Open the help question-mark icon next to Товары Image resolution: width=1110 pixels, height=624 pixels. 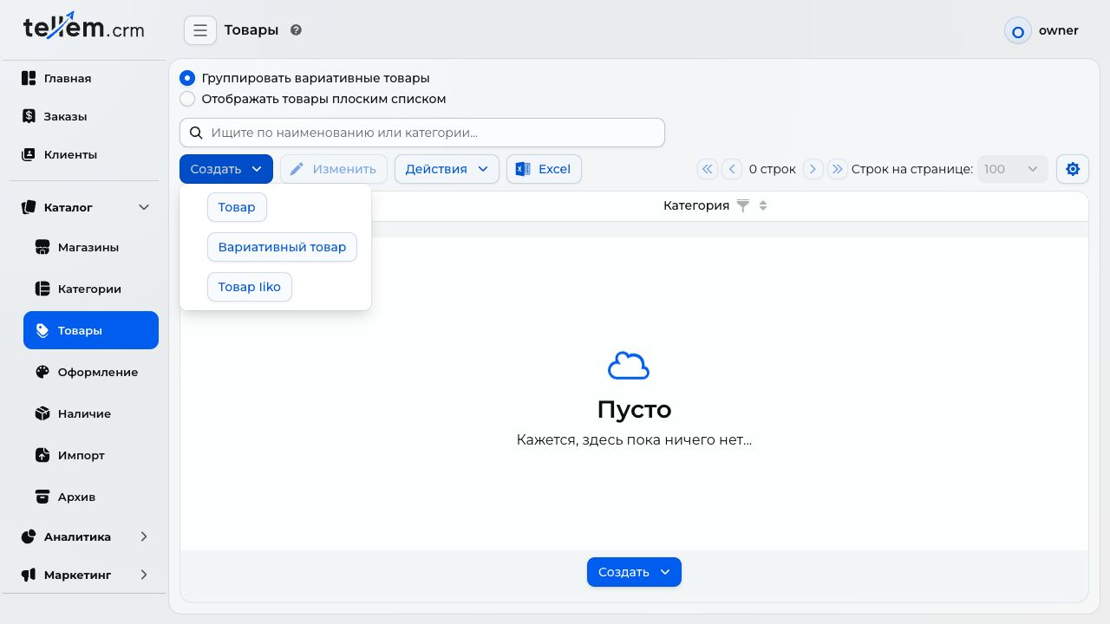[296, 30]
